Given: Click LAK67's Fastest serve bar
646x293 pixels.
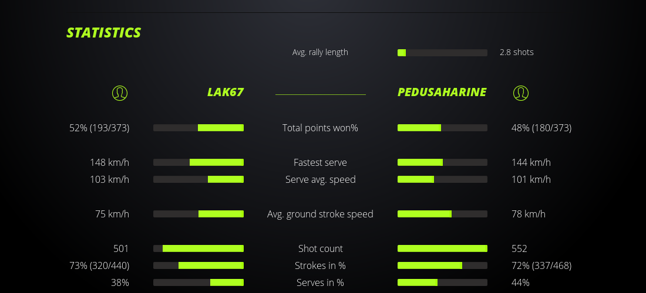Looking at the screenshot, I should click(198, 162).
